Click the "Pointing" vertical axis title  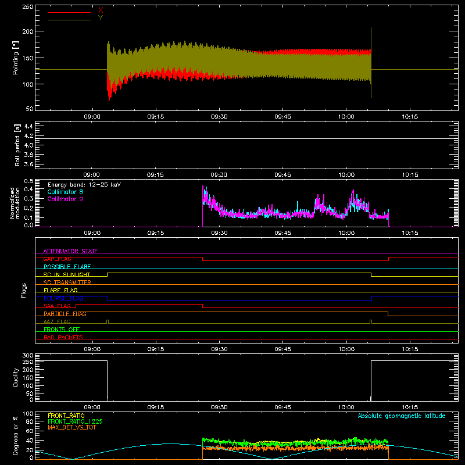(16, 58)
